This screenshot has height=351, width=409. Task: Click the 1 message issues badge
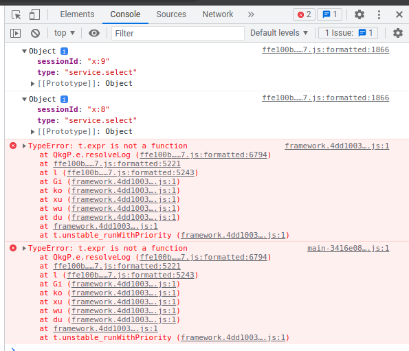click(x=330, y=14)
